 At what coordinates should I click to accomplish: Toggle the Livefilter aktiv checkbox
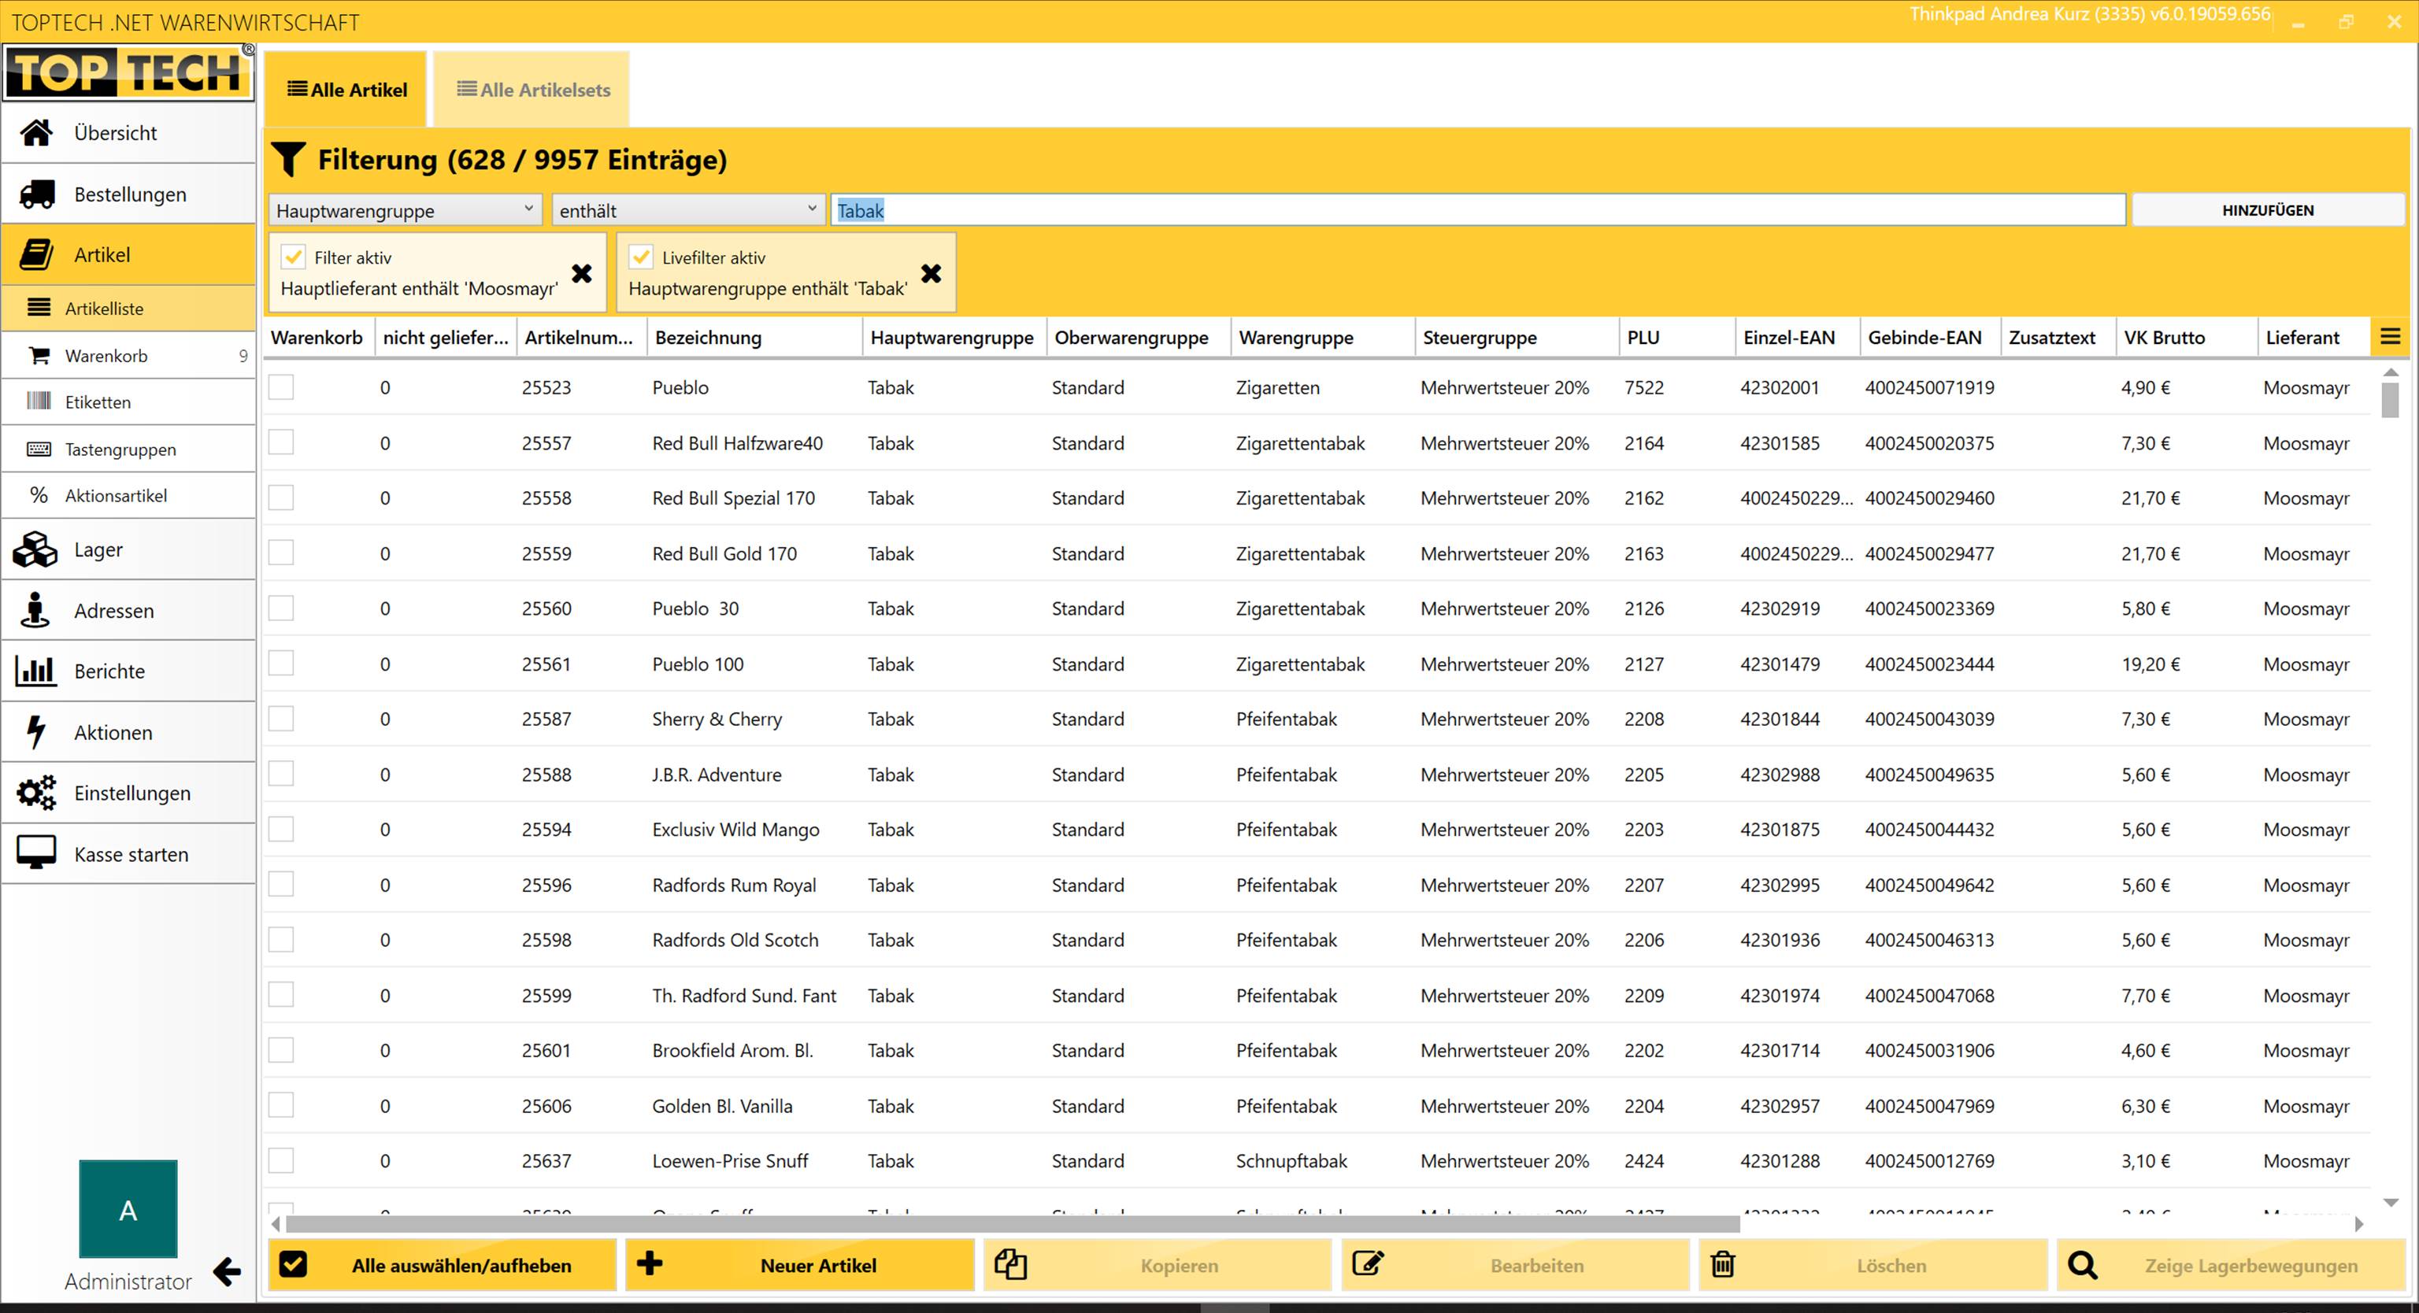click(642, 257)
